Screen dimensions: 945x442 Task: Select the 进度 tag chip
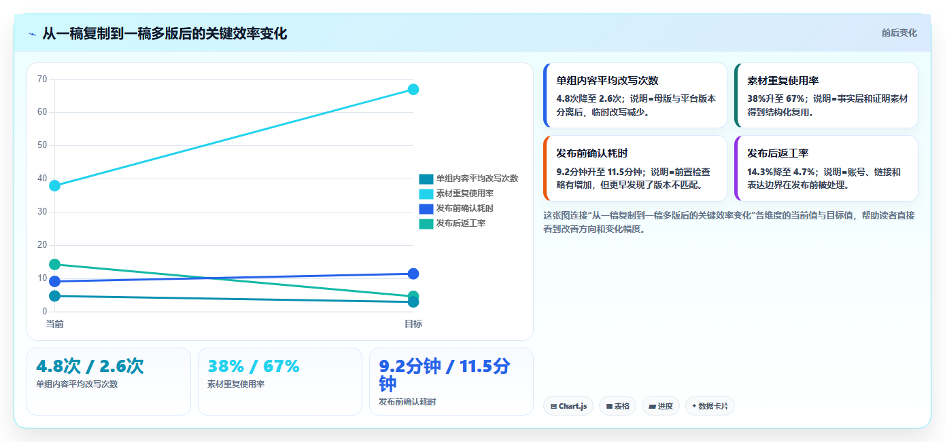pos(661,406)
